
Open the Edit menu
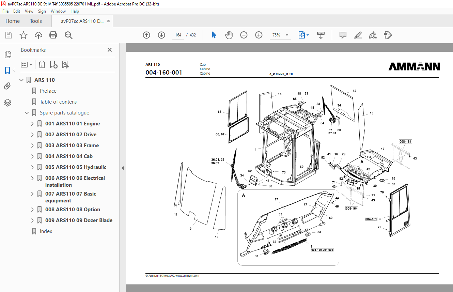coord(17,11)
